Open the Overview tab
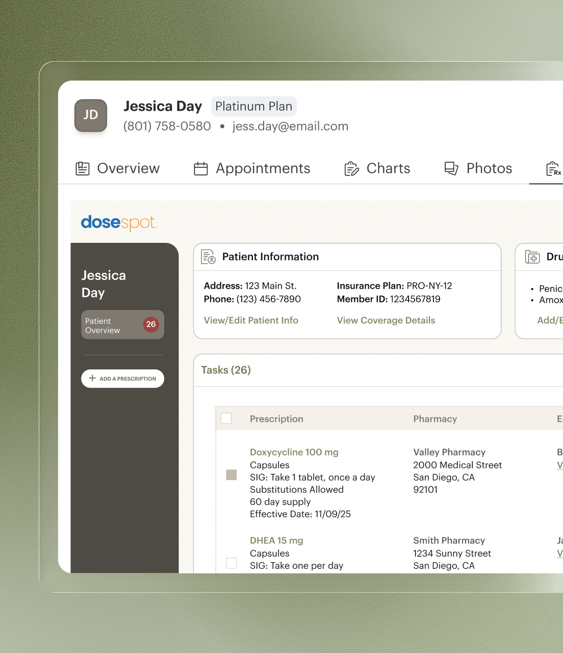The image size is (563, 653). [118, 168]
